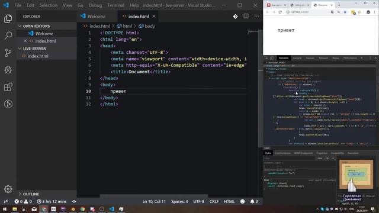
Task: Open the Debug view in activity bar
Action: tap(8, 70)
